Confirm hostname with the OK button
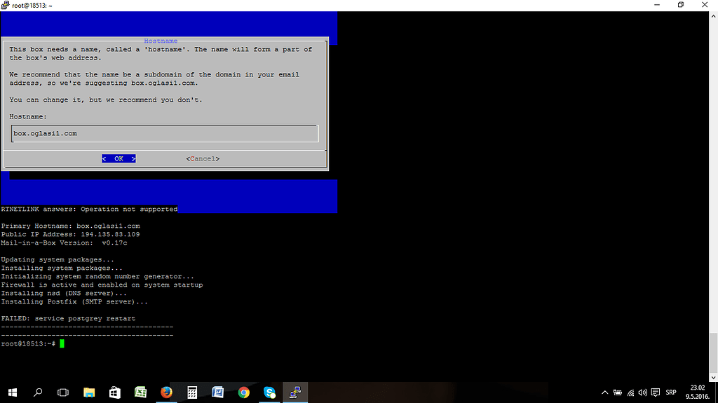Viewport: 718px width, 403px height. click(x=118, y=158)
